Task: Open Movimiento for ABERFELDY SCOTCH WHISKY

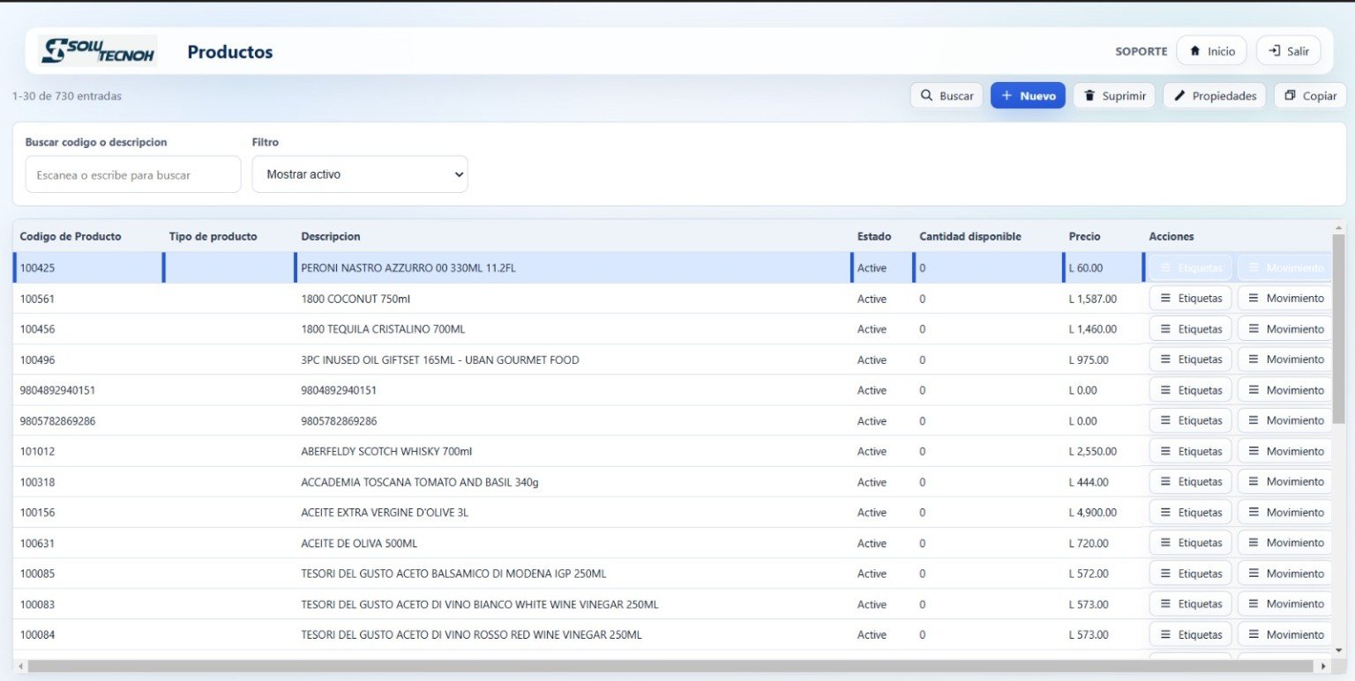Action: [x=1285, y=451]
